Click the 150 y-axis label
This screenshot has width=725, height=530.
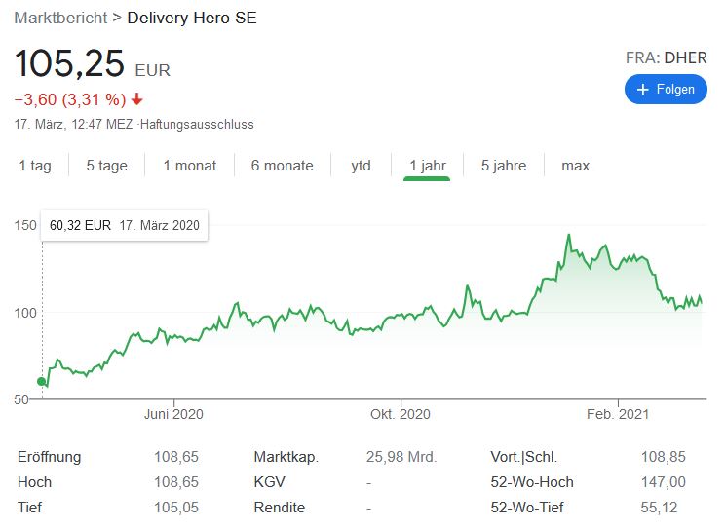[x=25, y=225]
